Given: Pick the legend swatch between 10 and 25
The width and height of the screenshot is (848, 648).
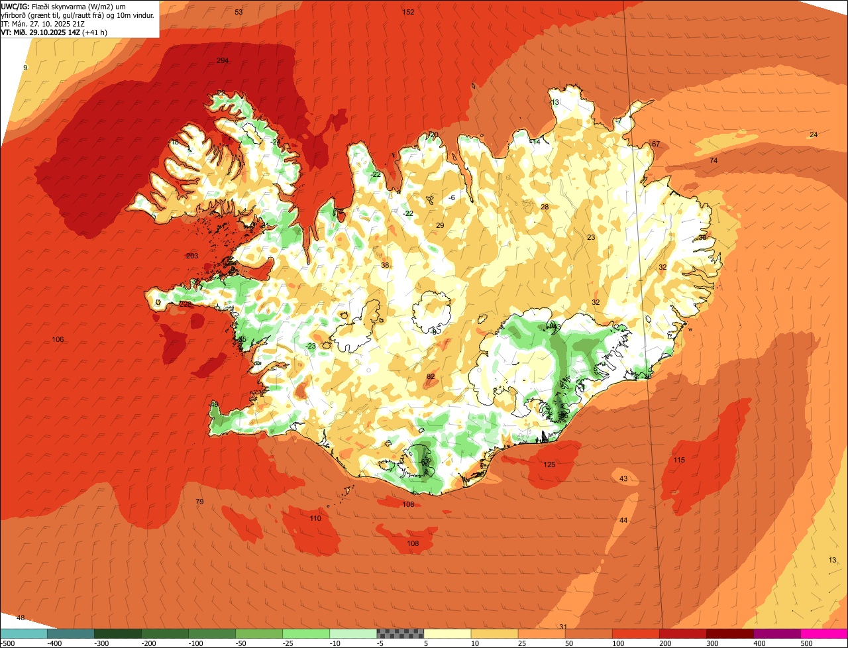Looking at the screenshot, I should (x=494, y=633).
